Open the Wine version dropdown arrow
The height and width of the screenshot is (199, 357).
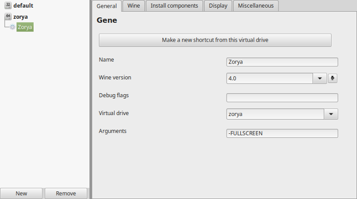pos(320,78)
